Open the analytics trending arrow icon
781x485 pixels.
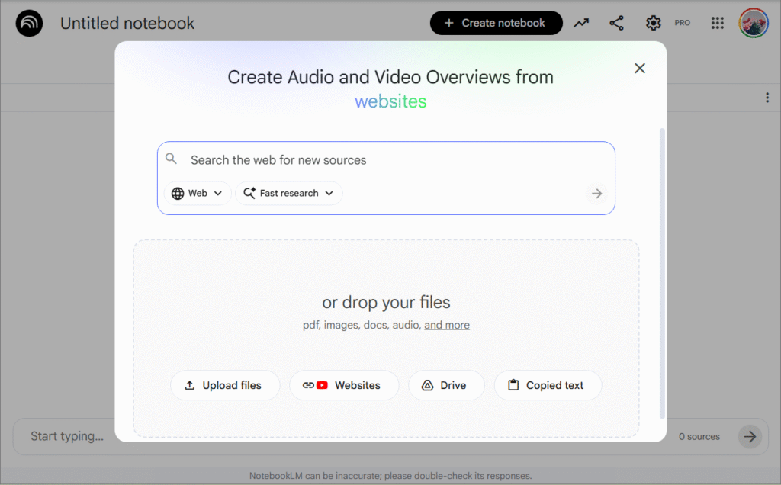click(581, 23)
